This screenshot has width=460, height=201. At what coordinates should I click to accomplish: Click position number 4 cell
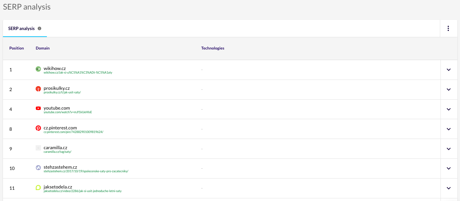[11, 109]
